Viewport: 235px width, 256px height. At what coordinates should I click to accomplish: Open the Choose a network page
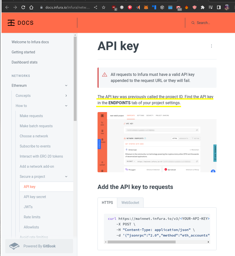point(34,136)
